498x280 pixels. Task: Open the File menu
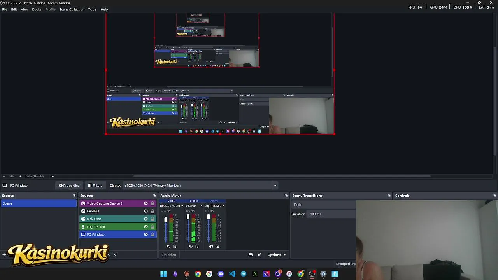point(5,9)
